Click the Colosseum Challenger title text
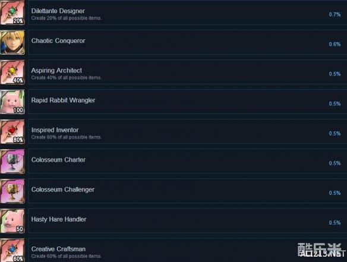 pyautogui.click(x=63, y=190)
